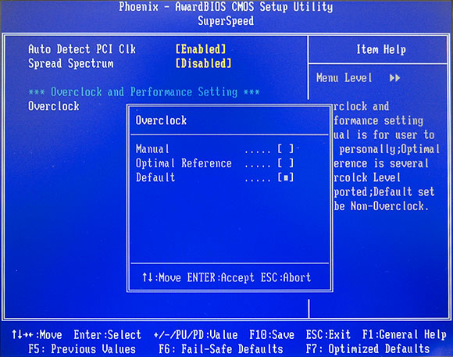Click F10:Save in the bottom help bar

(x=272, y=335)
